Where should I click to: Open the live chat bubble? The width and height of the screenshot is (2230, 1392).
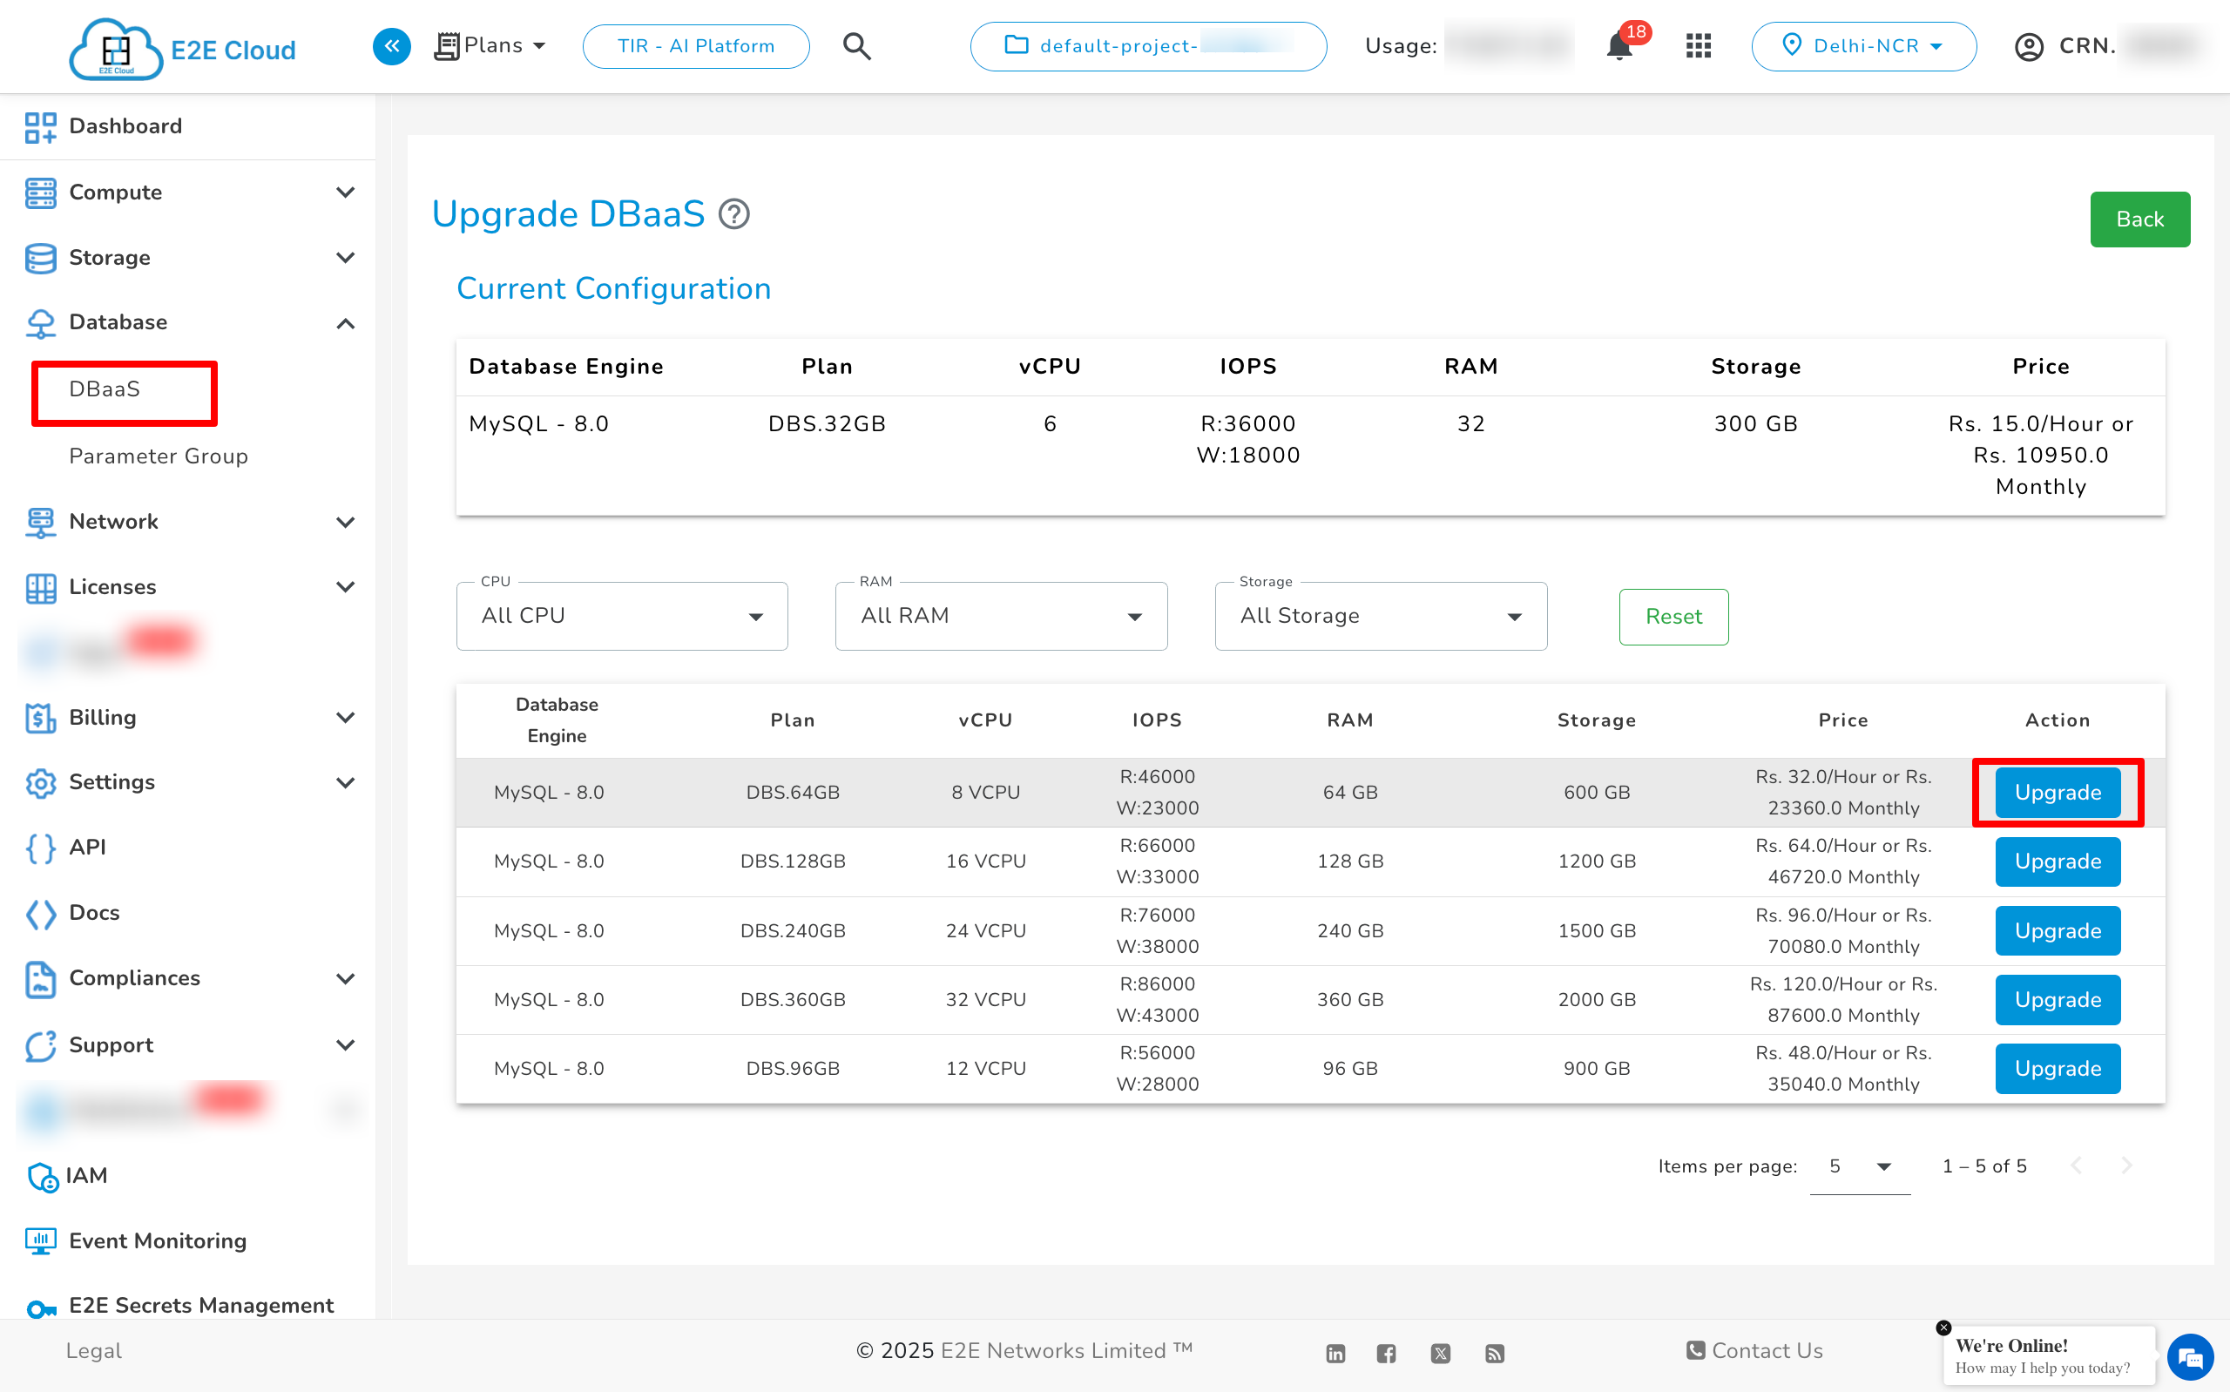[2188, 1357]
